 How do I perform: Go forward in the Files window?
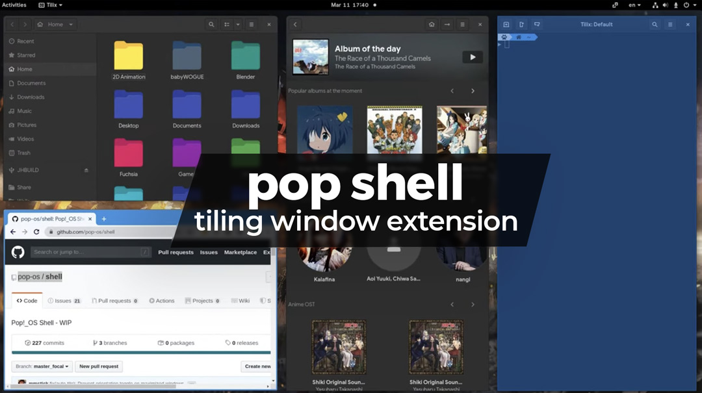(25, 24)
